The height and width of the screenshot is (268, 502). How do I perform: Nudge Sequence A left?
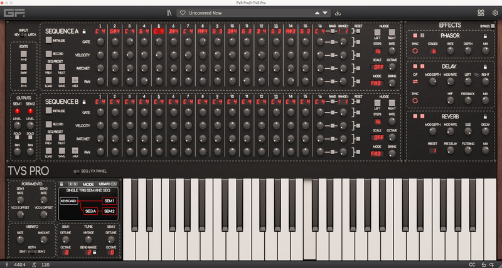378,33
